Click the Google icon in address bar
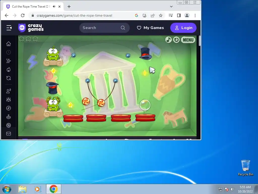The width and height of the screenshot is (258, 194). click(x=136, y=15)
